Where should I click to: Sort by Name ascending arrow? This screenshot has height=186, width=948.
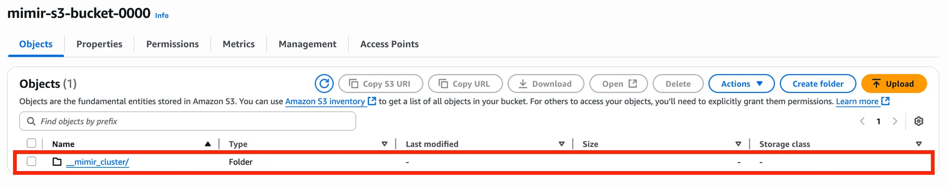click(208, 144)
